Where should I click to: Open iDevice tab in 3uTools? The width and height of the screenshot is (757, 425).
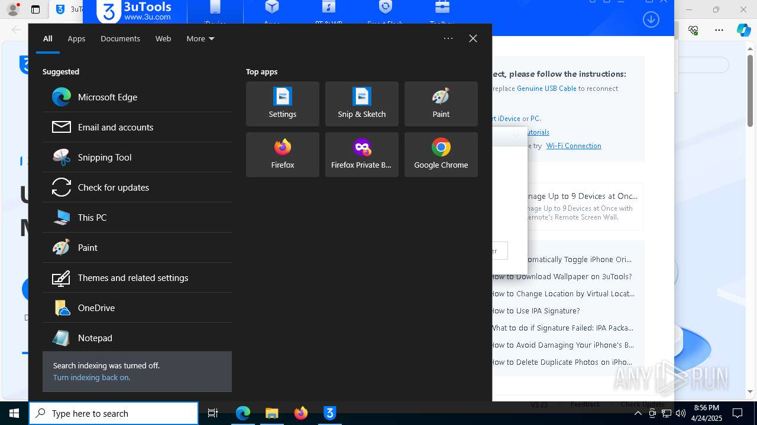[x=215, y=12]
